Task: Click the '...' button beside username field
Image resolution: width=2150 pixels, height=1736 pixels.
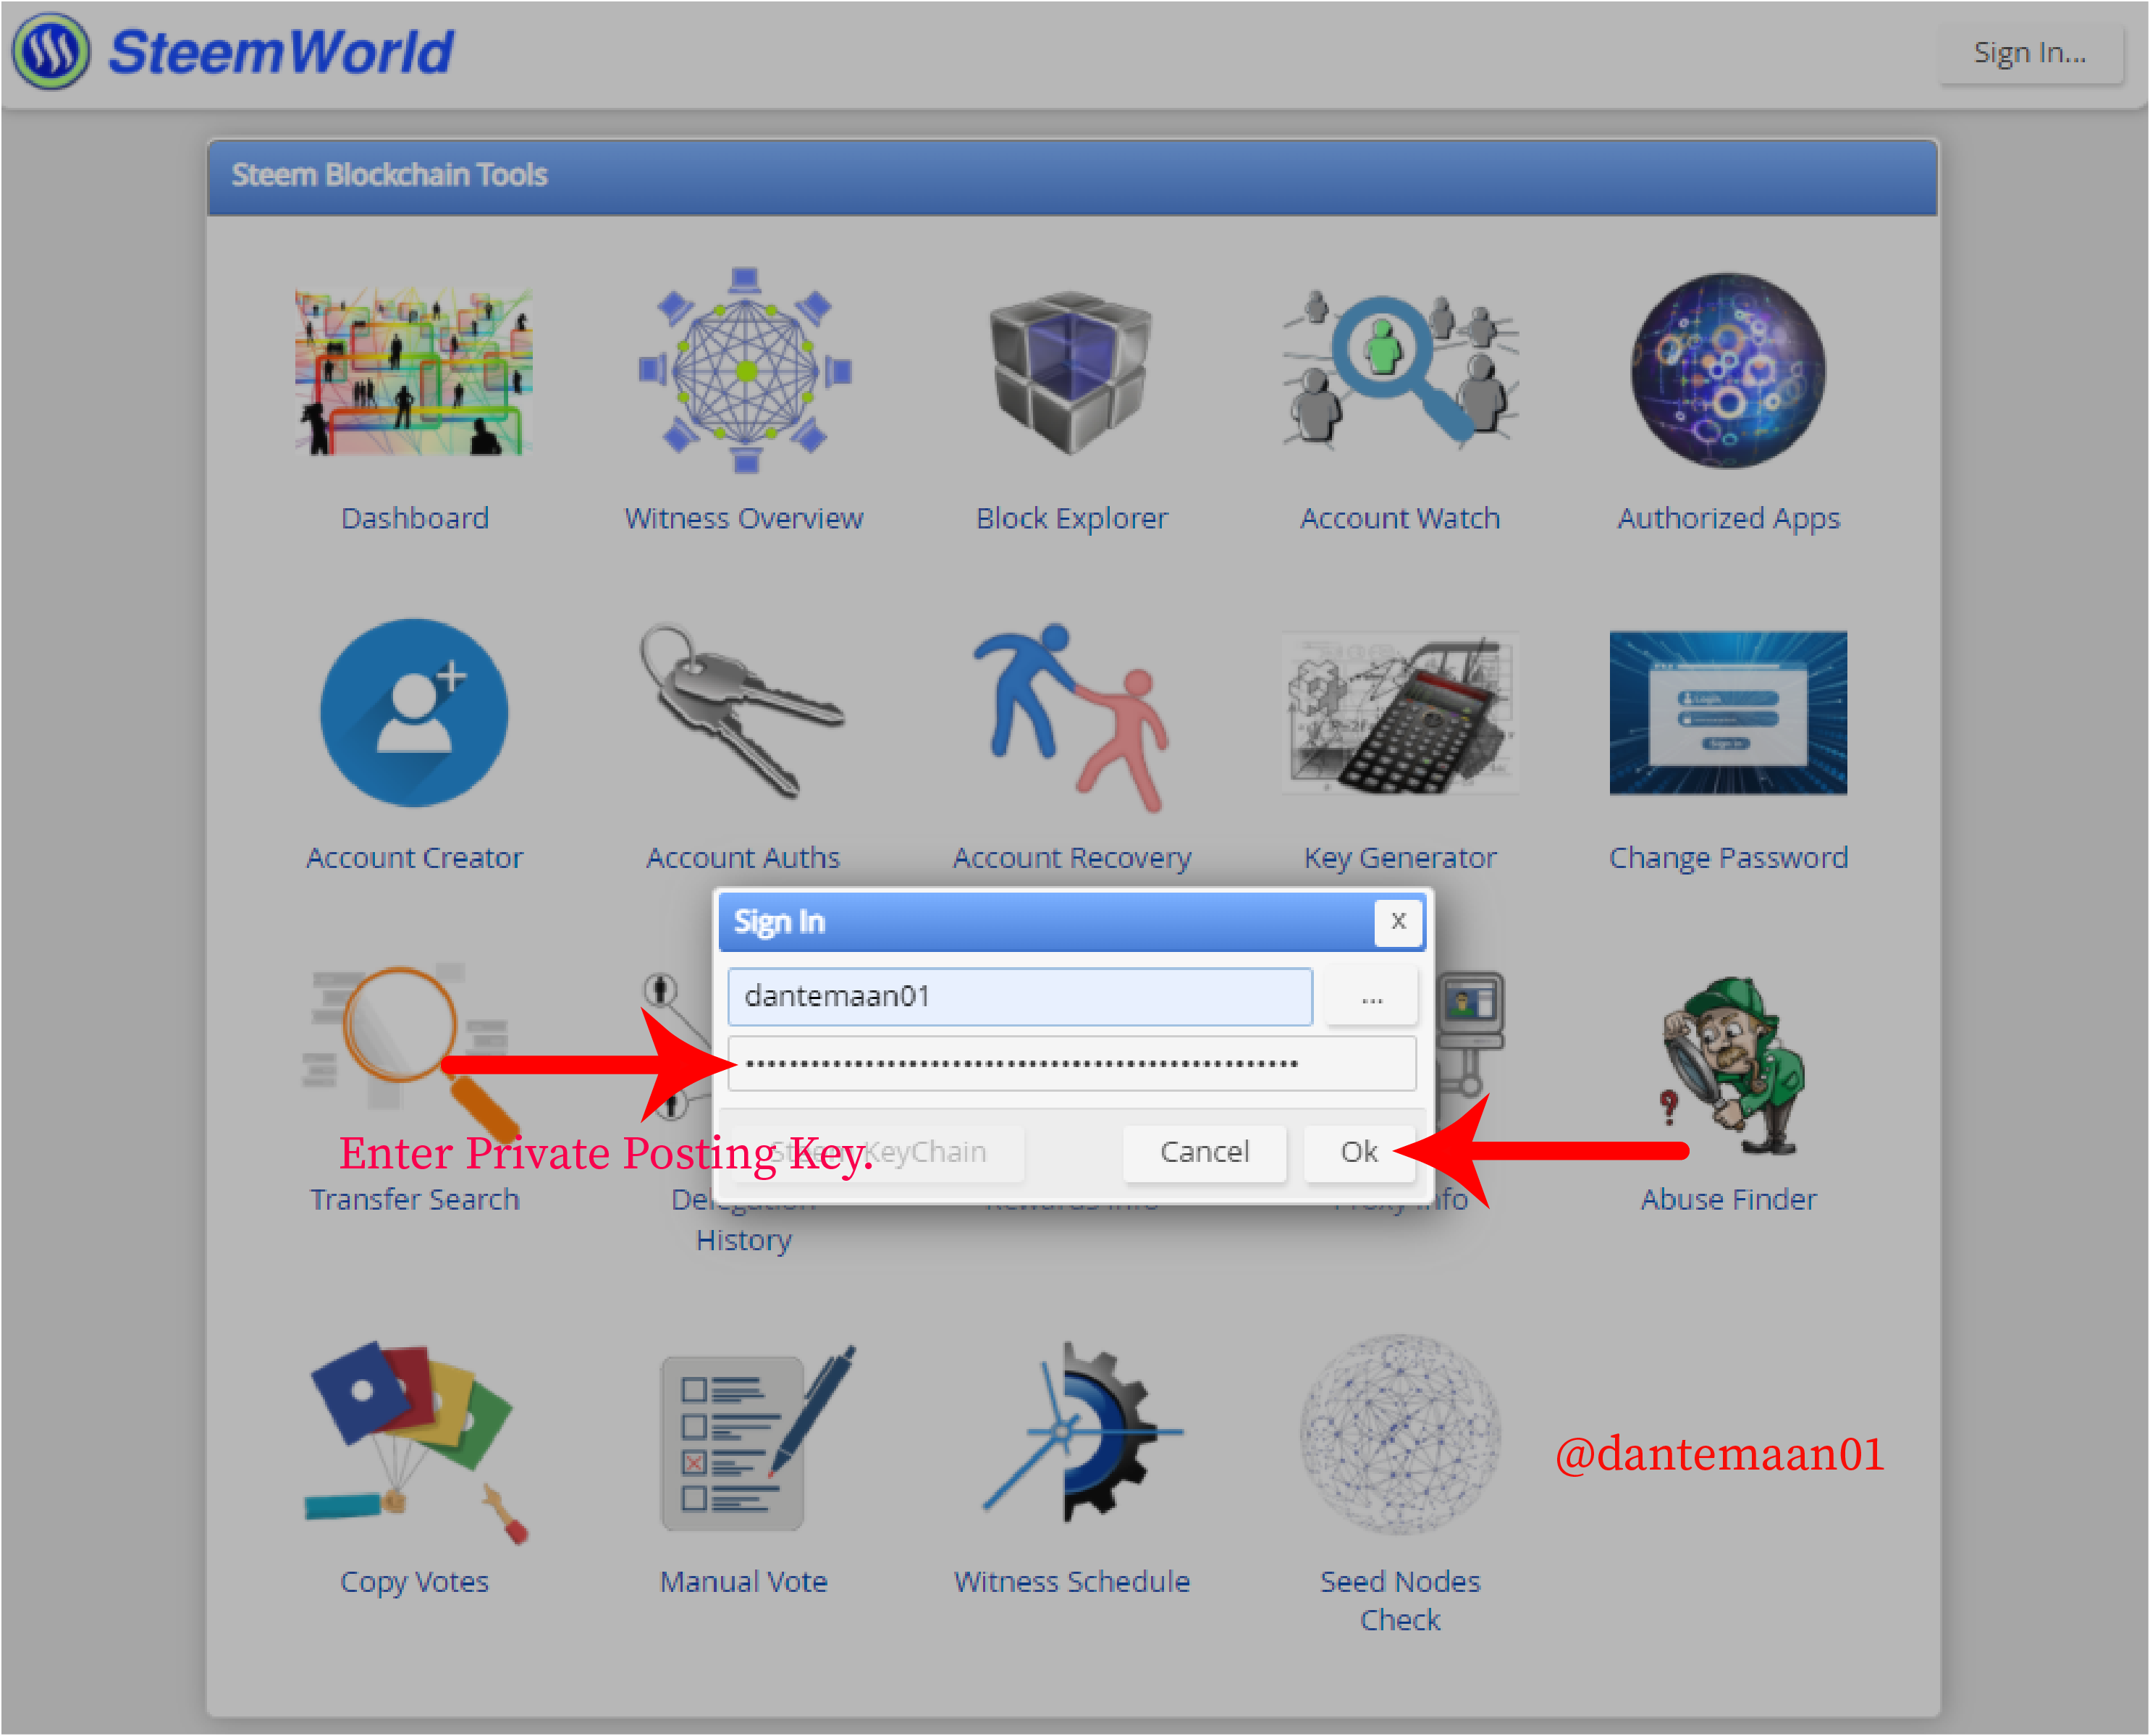Action: pos(1371,997)
